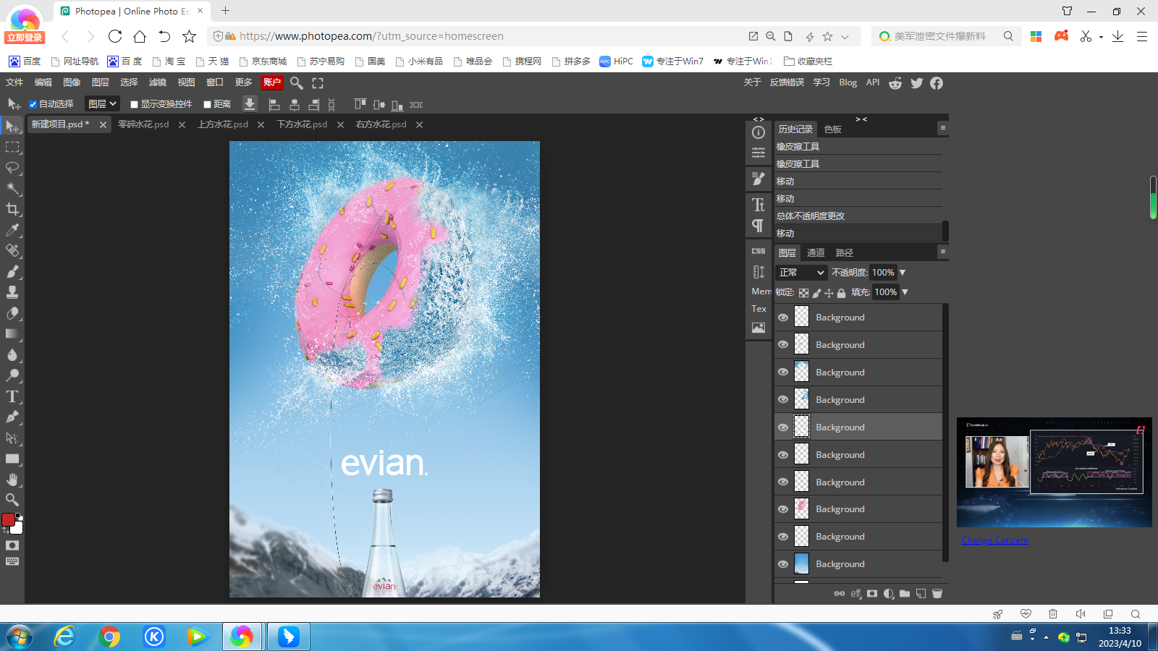Select the Gradient tool
This screenshot has height=651, width=1158.
click(12, 334)
